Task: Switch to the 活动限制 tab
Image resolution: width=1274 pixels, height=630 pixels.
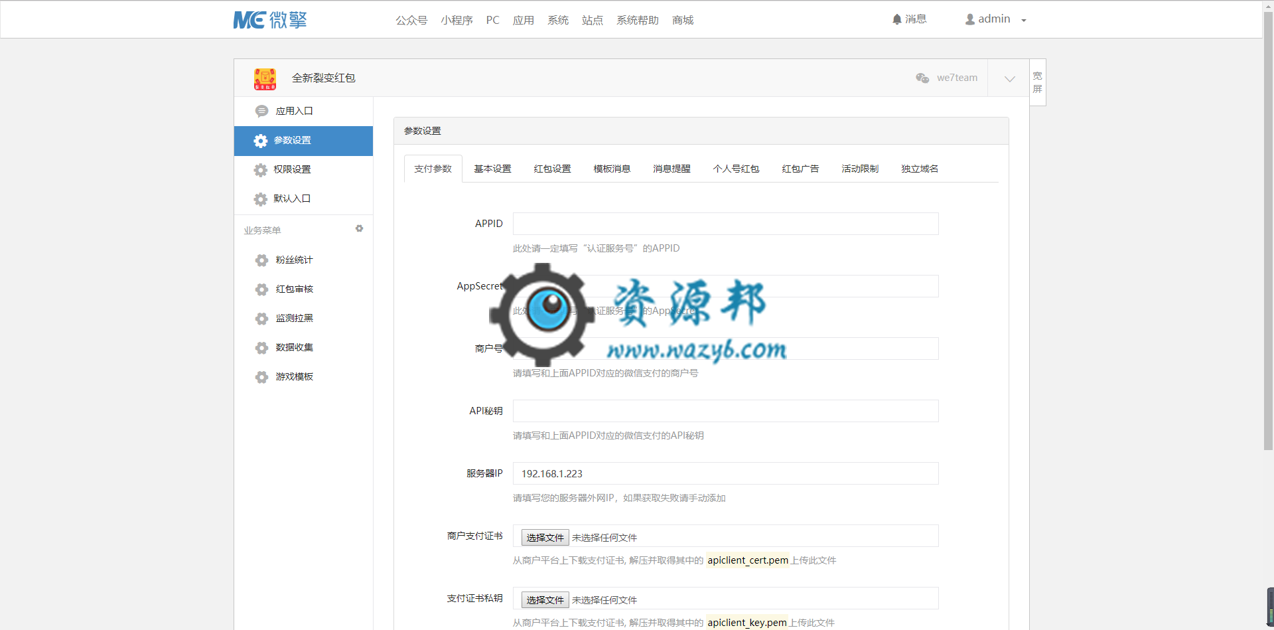Action: coord(860,169)
